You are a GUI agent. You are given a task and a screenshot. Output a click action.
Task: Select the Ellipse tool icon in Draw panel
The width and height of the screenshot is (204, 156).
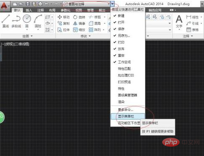tap(48, 23)
